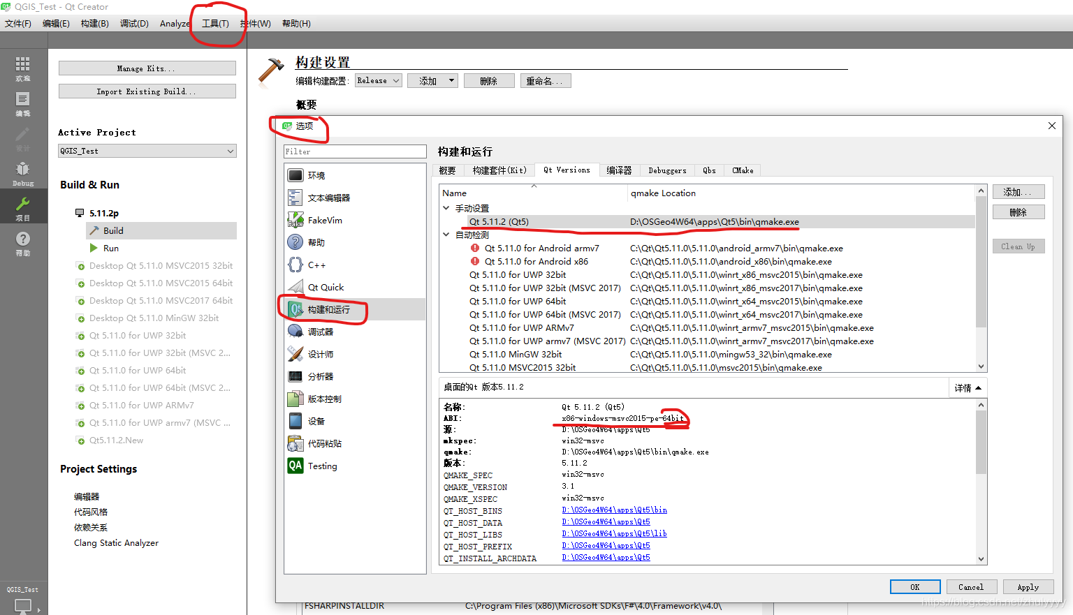Screen dimensions: 1073x615
Task: Switch to the Qbs tab
Action: click(709, 170)
